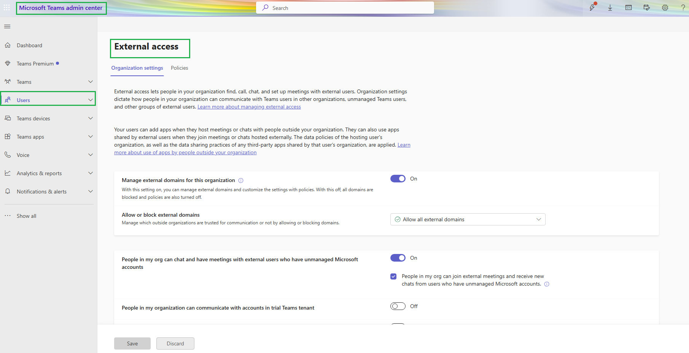This screenshot has height=353, width=689.
Task: Click the Analytics & reports chart icon
Action: 8,173
